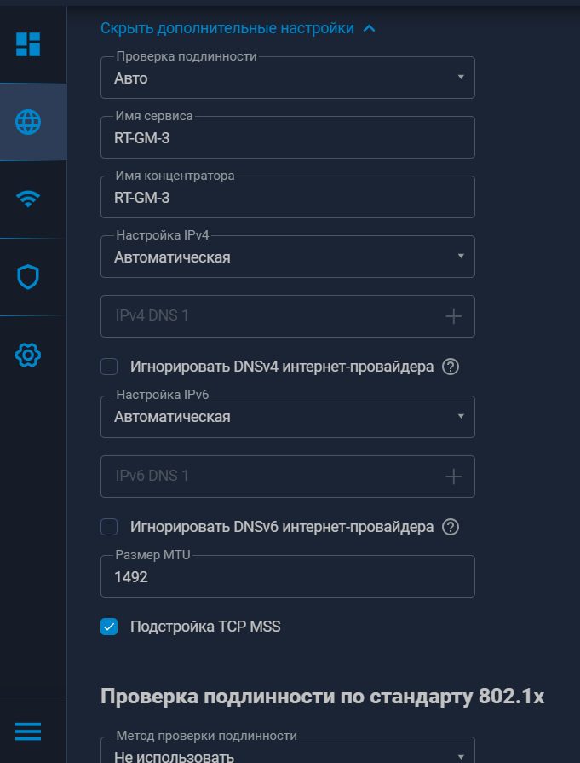This screenshot has width=580, height=763.
Task: Open the dashboard icon in sidebar
Action: [x=28, y=44]
